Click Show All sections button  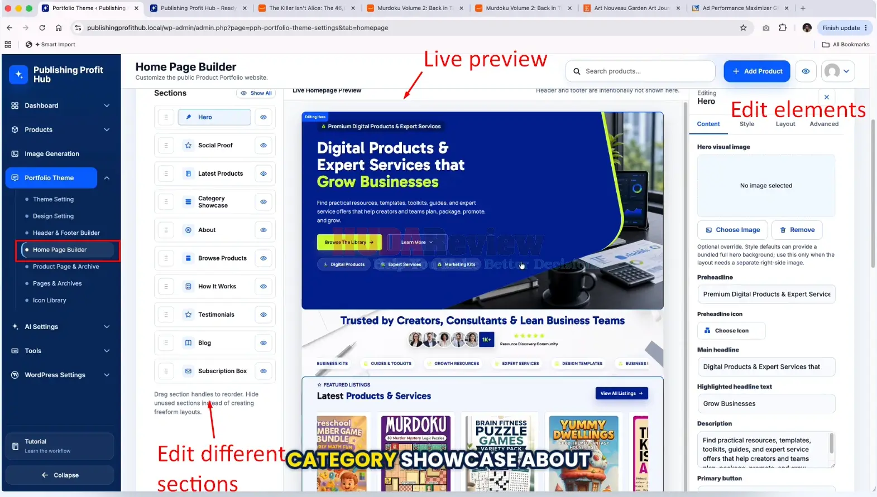pos(256,93)
